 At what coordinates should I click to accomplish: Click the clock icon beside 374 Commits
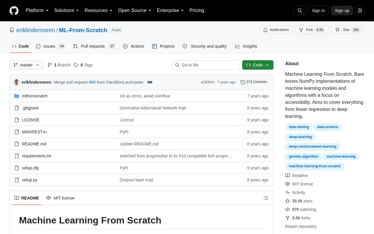coord(243,82)
